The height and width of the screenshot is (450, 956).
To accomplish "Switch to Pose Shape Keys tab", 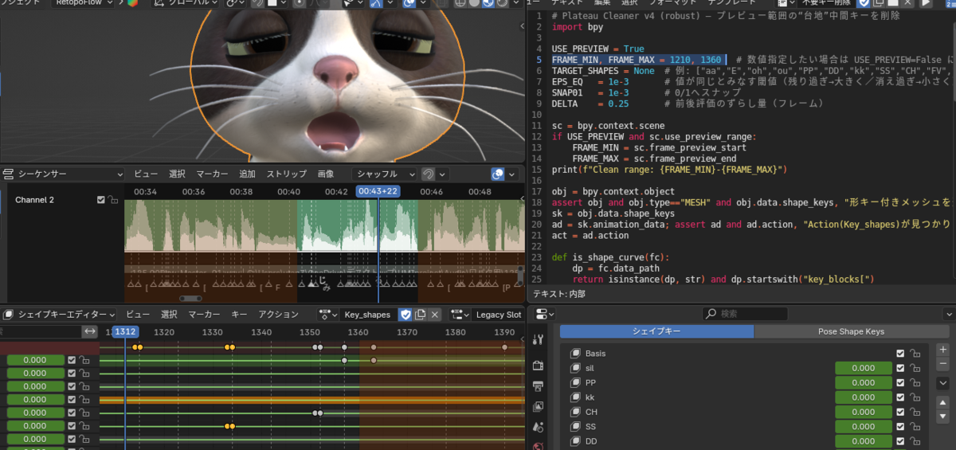I will (x=851, y=331).
